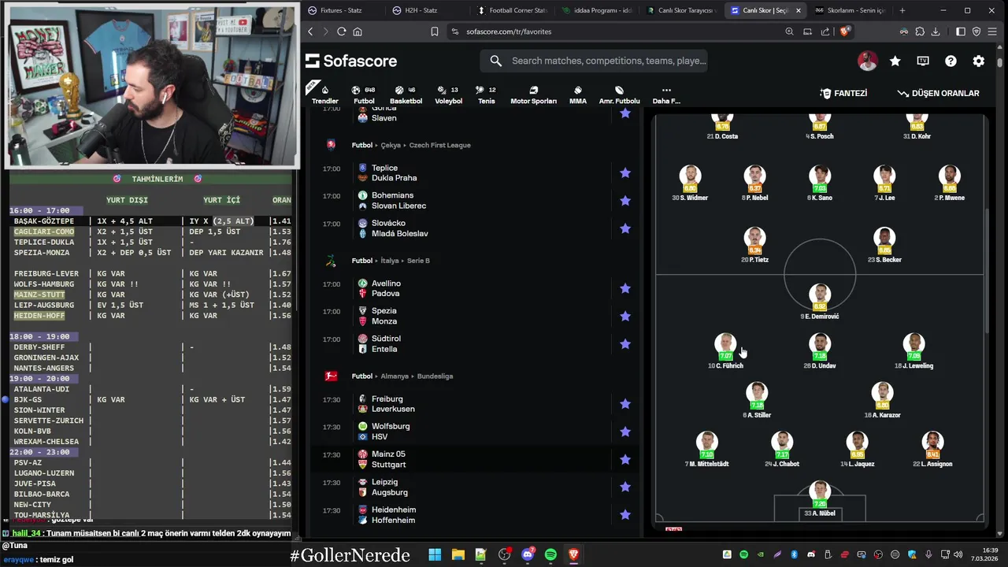Select goalkeeper A. Nübel in the lineup
1008x567 pixels.
pyautogui.click(x=820, y=498)
